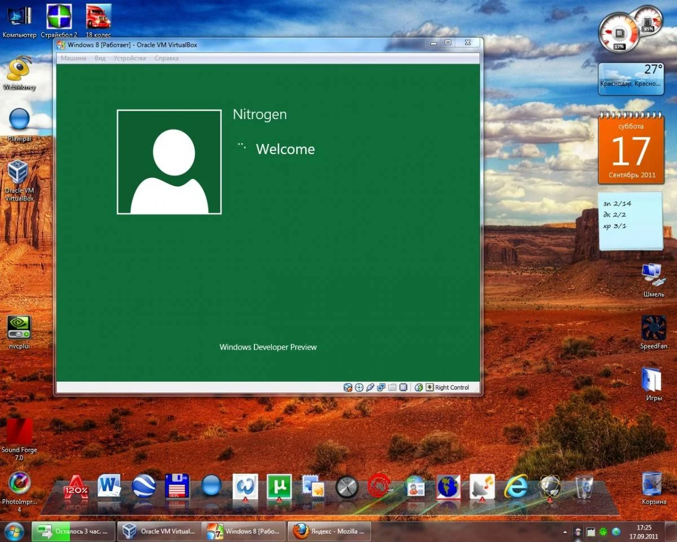Click the optical CD drive status icon
The height and width of the screenshot is (542, 677).
359,387
